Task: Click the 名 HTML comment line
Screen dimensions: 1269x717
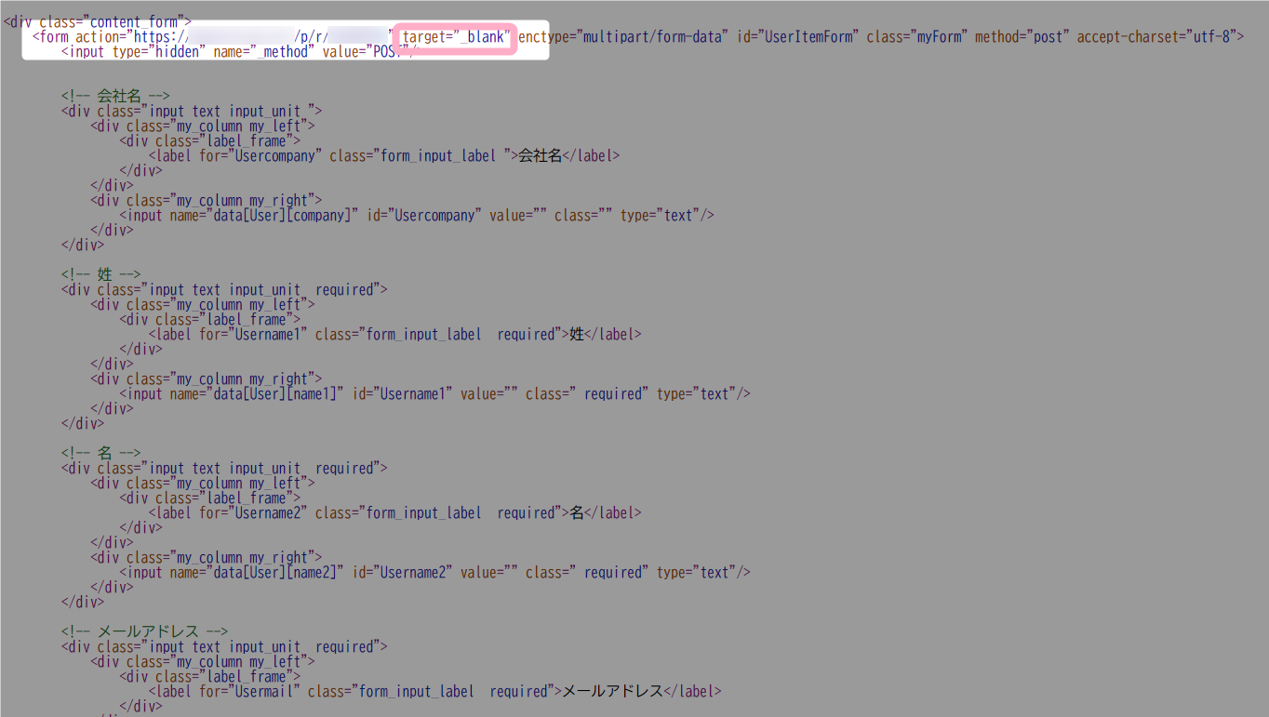Action: click(x=101, y=454)
